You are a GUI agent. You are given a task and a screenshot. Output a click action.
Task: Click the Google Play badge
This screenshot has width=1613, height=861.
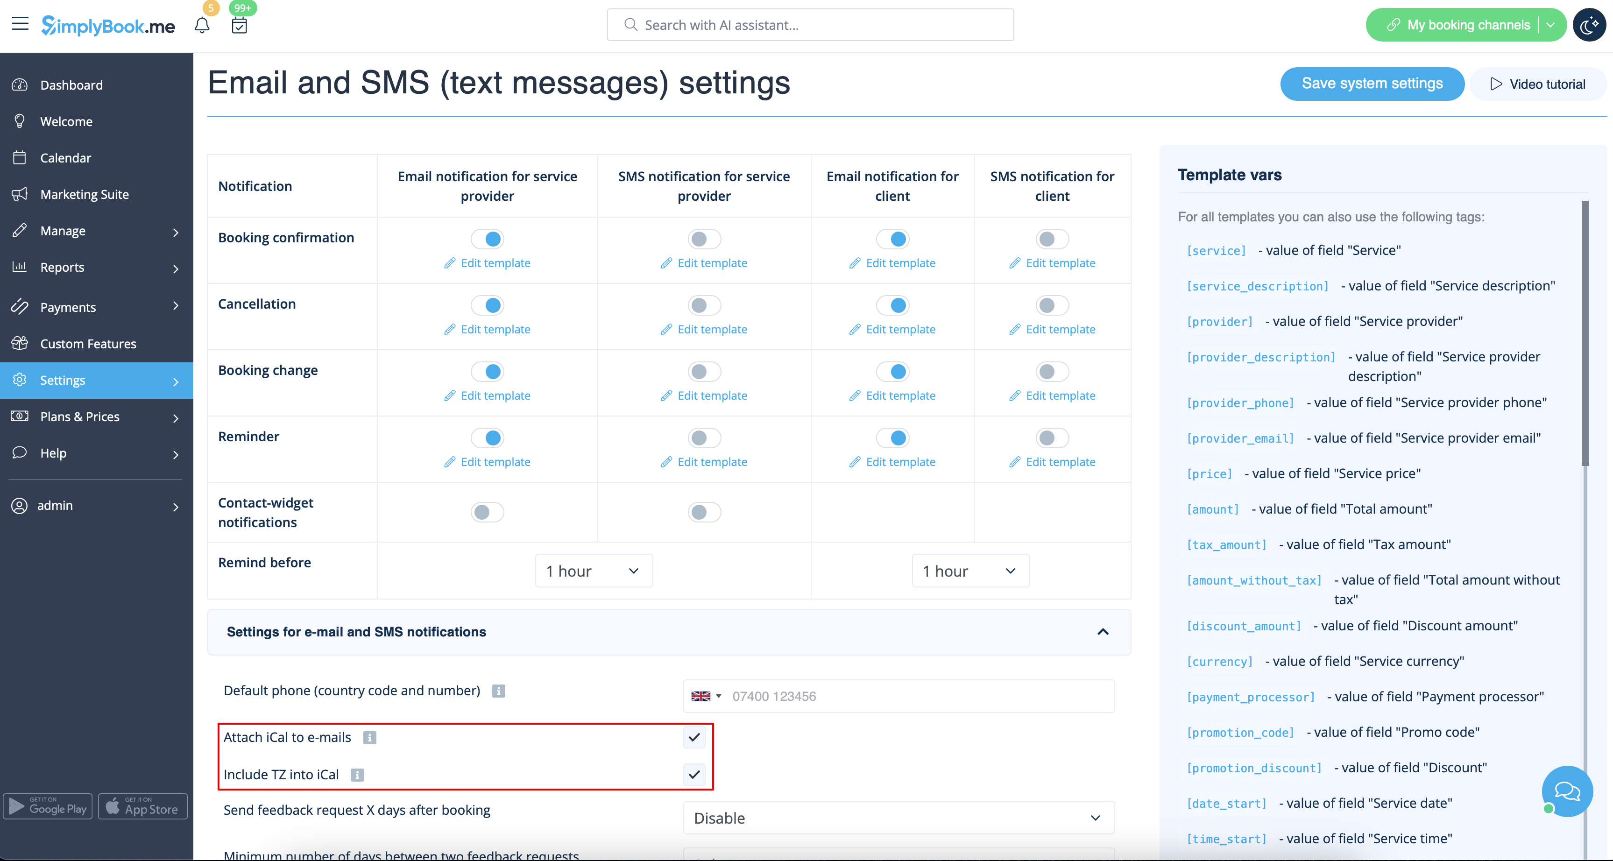click(x=48, y=806)
